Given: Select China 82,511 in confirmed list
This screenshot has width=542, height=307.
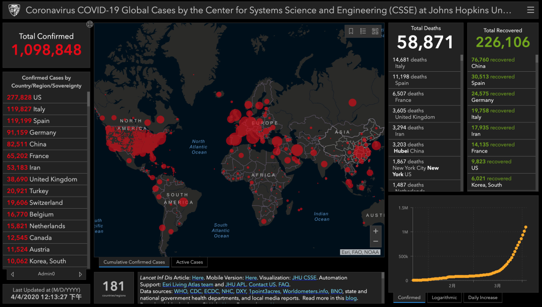Looking at the screenshot, I should [x=45, y=144].
